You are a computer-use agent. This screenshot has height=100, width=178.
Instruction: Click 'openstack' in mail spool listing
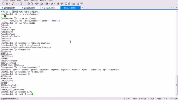point(96,70)
